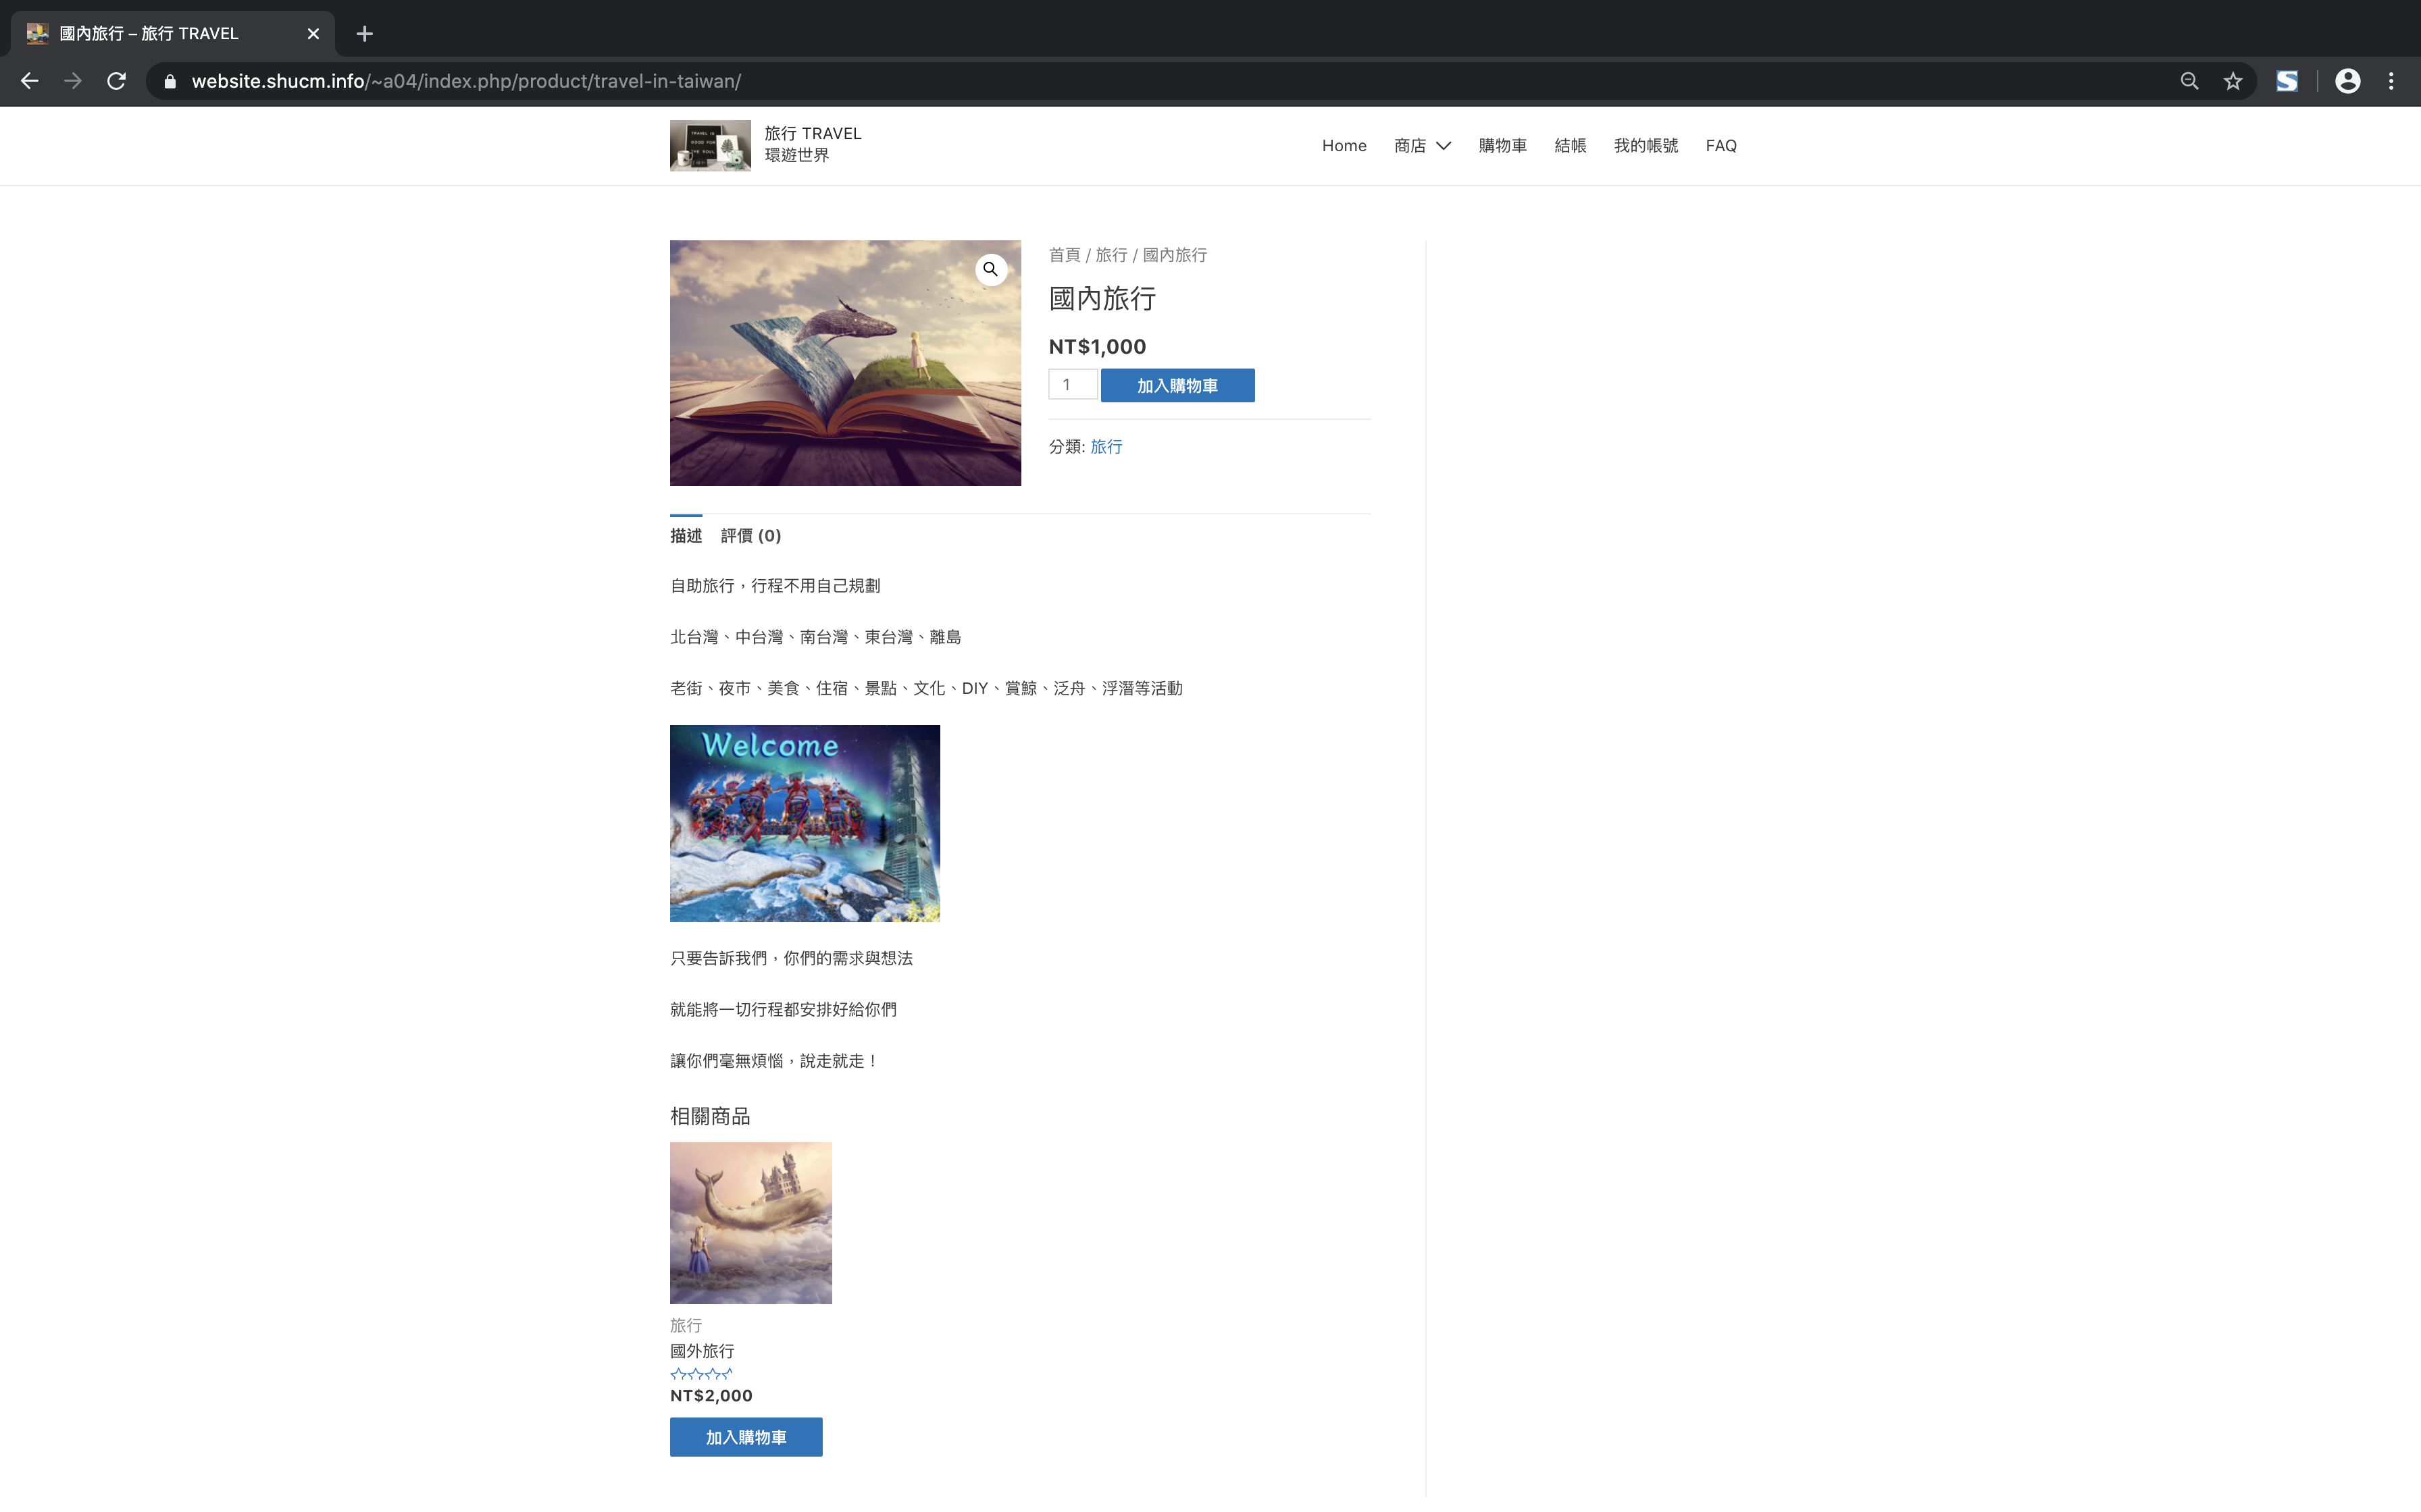Add 國內旅行 to cart with the blue button

(1177, 386)
